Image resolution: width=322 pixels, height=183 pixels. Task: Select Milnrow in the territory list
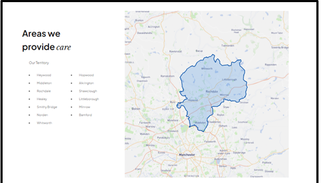[84, 107]
